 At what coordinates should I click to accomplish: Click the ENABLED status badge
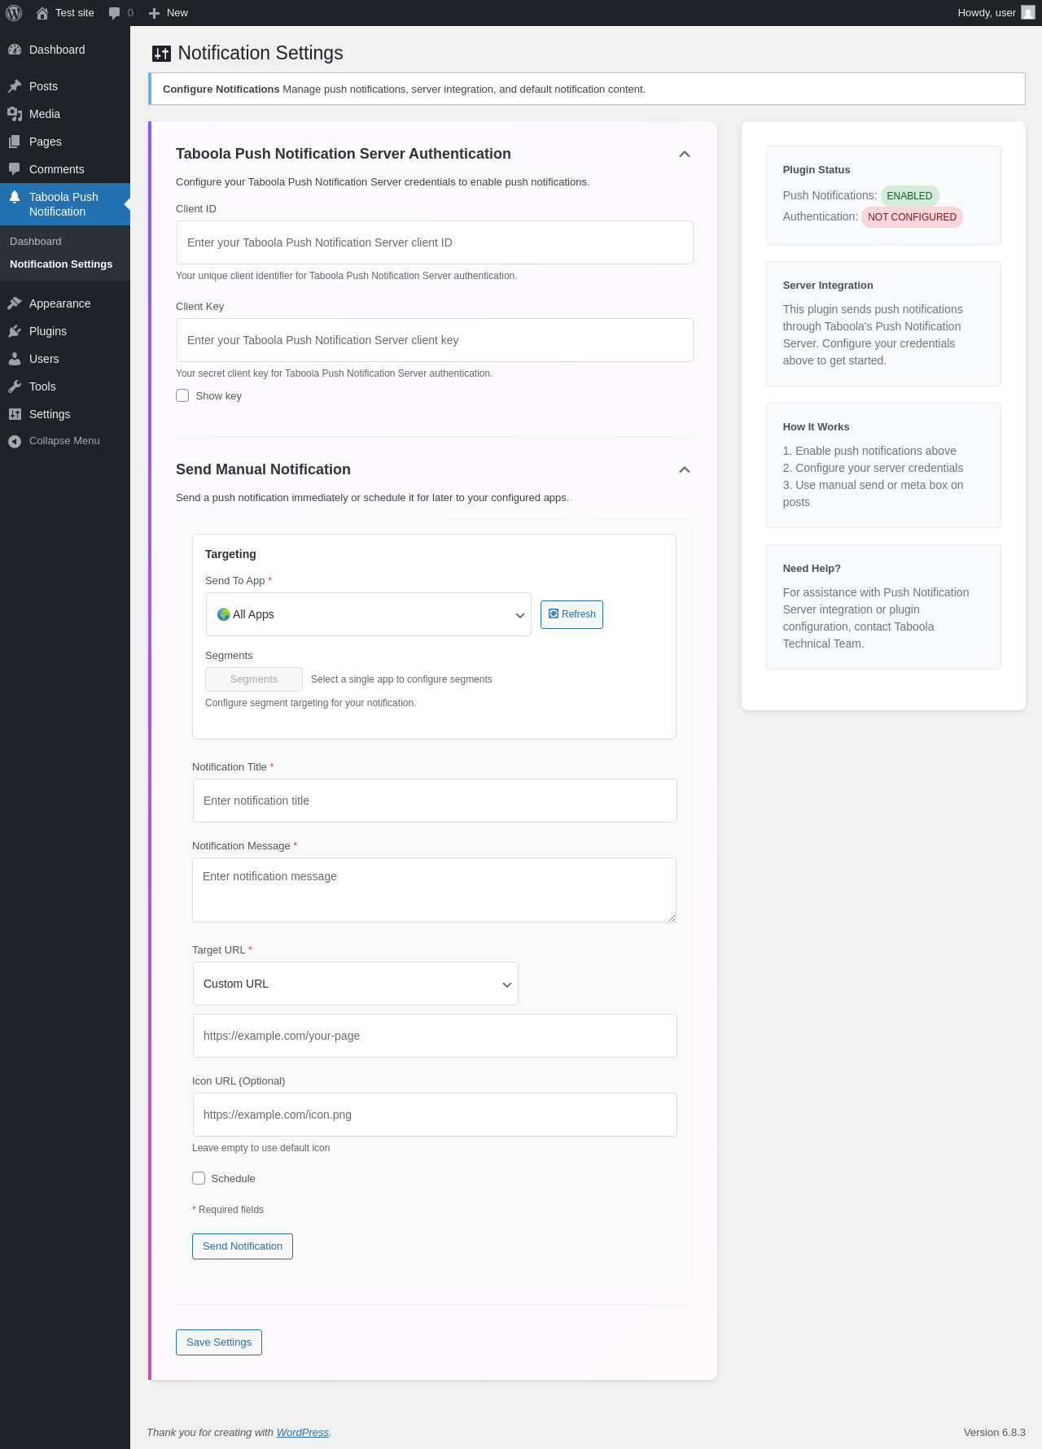909,196
